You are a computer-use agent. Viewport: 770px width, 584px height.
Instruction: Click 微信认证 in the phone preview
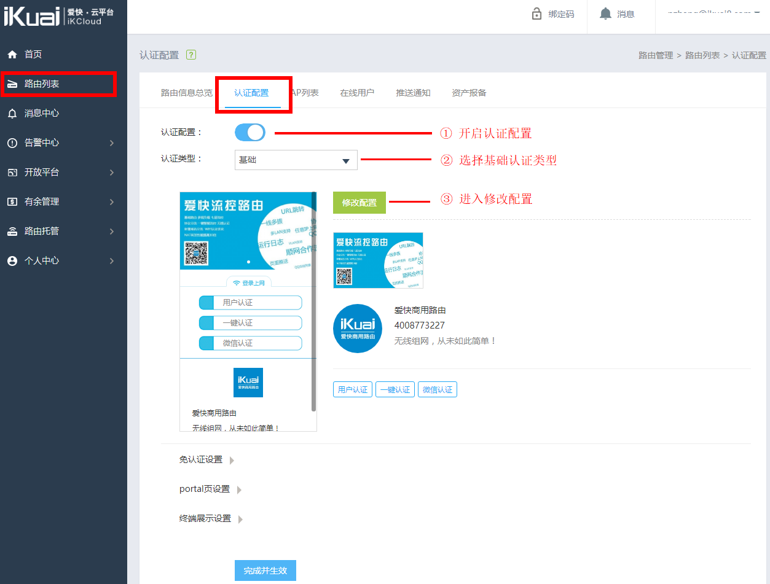pyautogui.click(x=251, y=343)
